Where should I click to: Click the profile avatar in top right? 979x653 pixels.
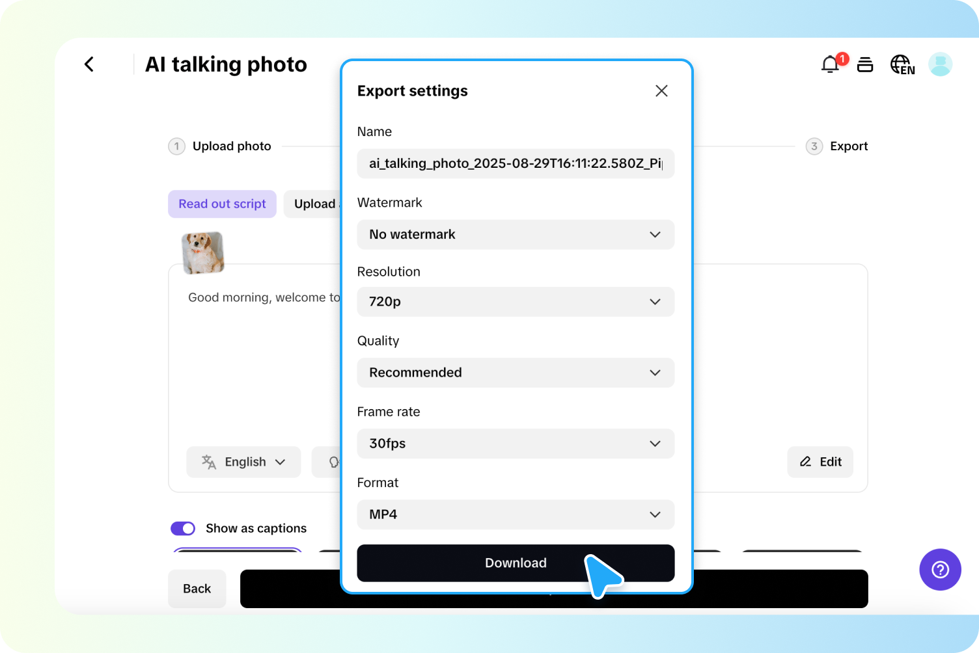pos(940,64)
